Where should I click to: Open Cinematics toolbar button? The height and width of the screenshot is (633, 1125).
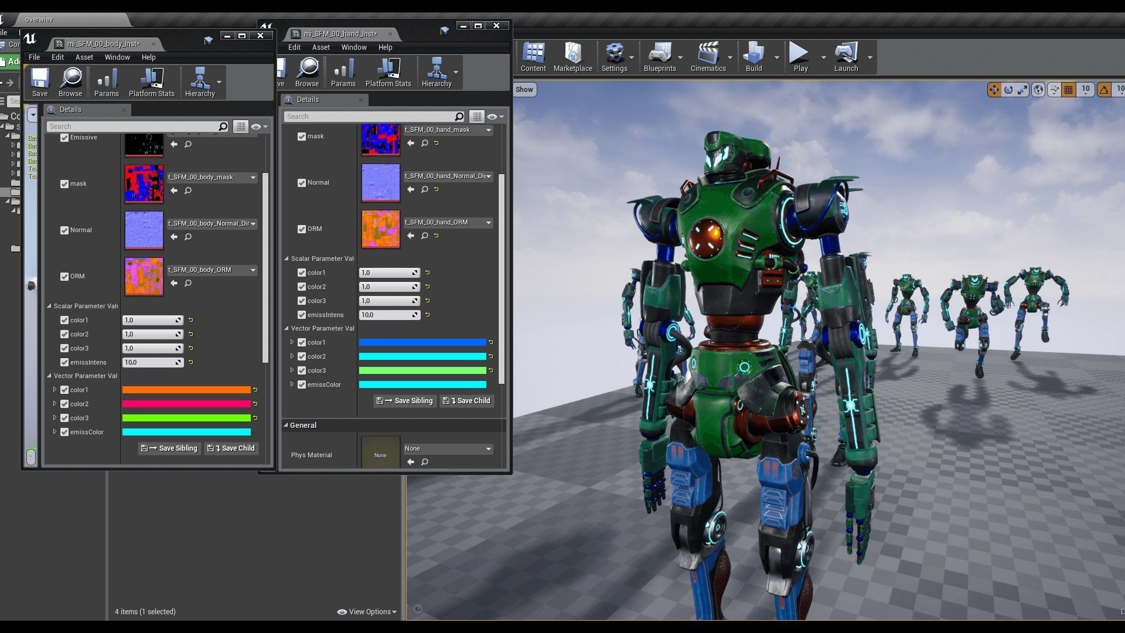(708, 57)
